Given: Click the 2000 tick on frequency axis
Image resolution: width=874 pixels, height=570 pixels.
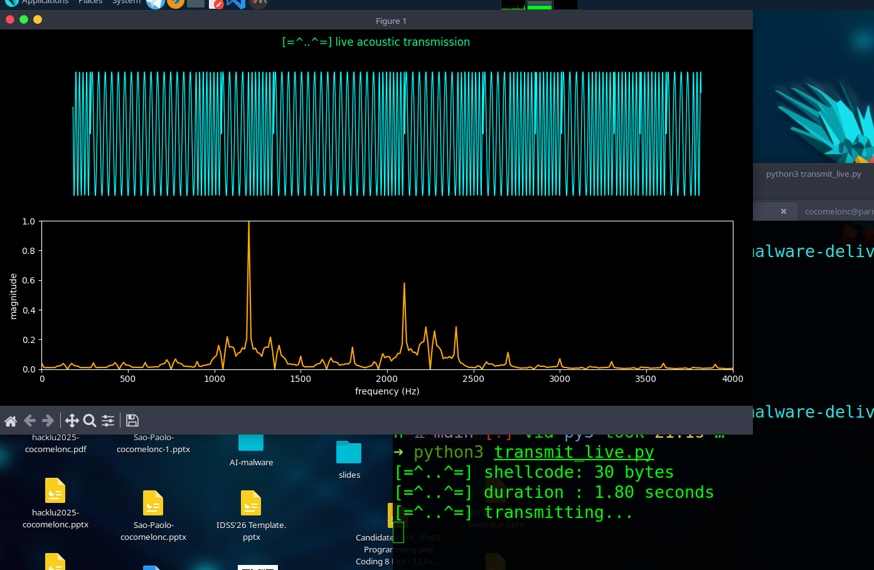Looking at the screenshot, I should (x=387, y=379).
